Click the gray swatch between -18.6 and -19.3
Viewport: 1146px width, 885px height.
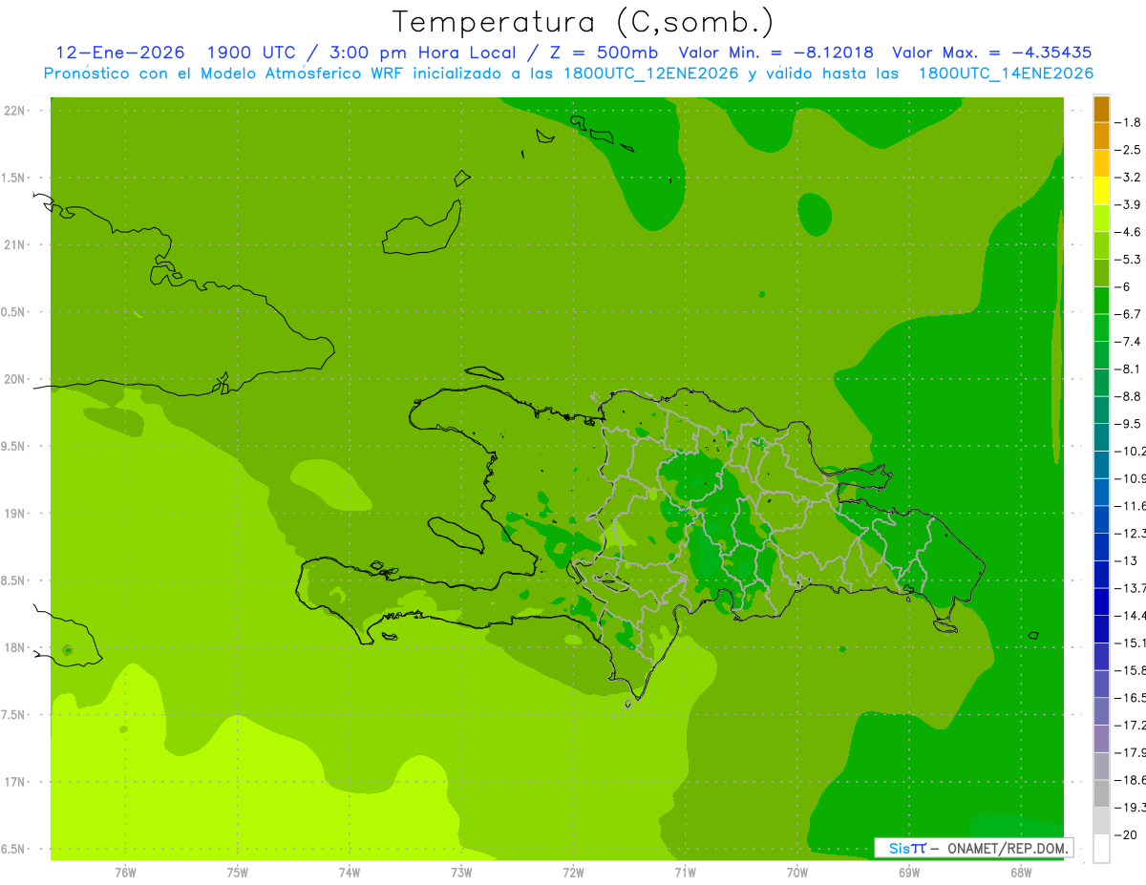click(1101, 793)
